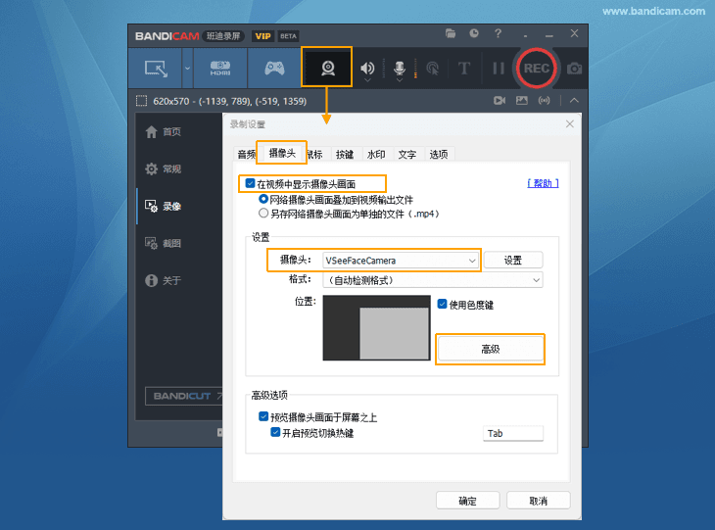Select the HDMI device recording mode
Viewport: 715px width, 530px height.
(220, 69)
